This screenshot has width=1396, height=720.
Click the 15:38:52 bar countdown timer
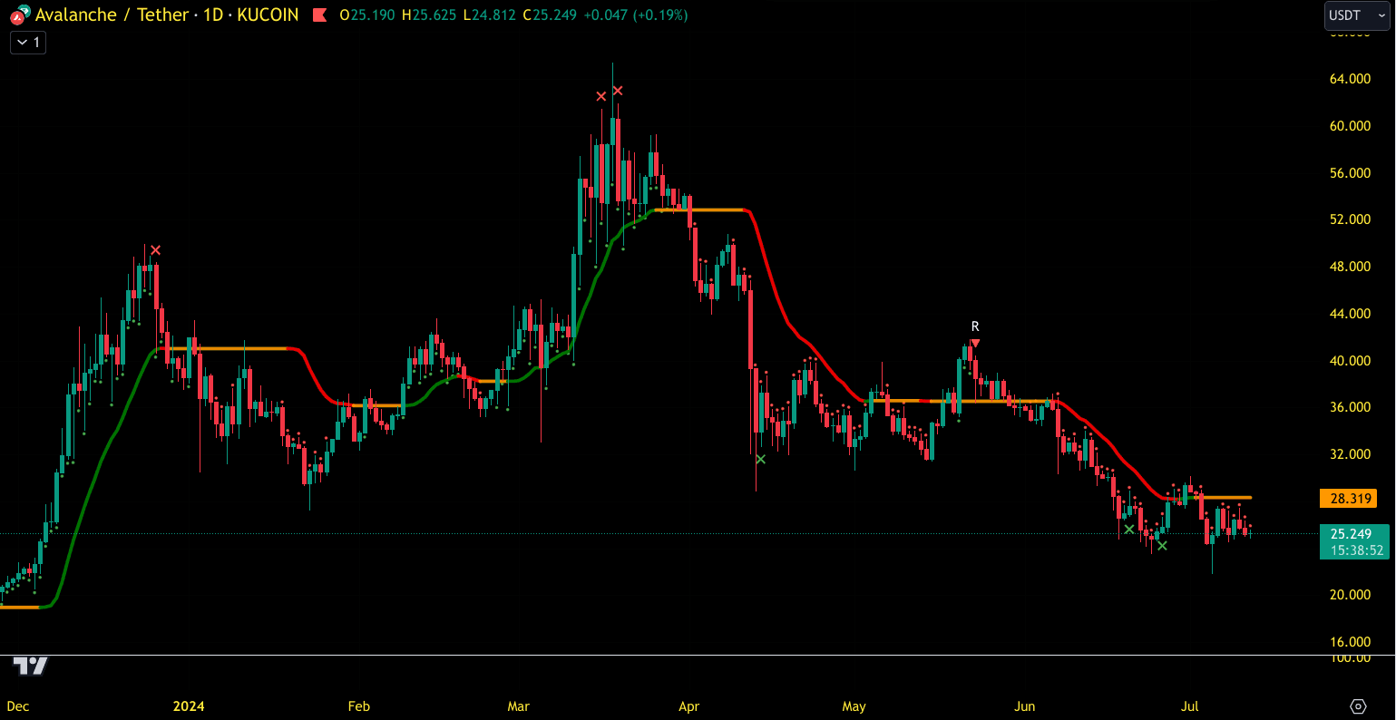point(1356,550)
